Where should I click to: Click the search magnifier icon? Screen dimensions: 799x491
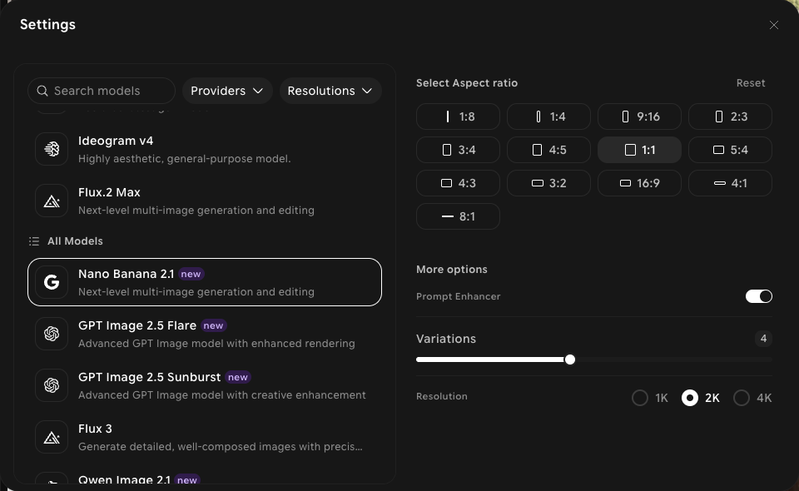tap(42, 91)
